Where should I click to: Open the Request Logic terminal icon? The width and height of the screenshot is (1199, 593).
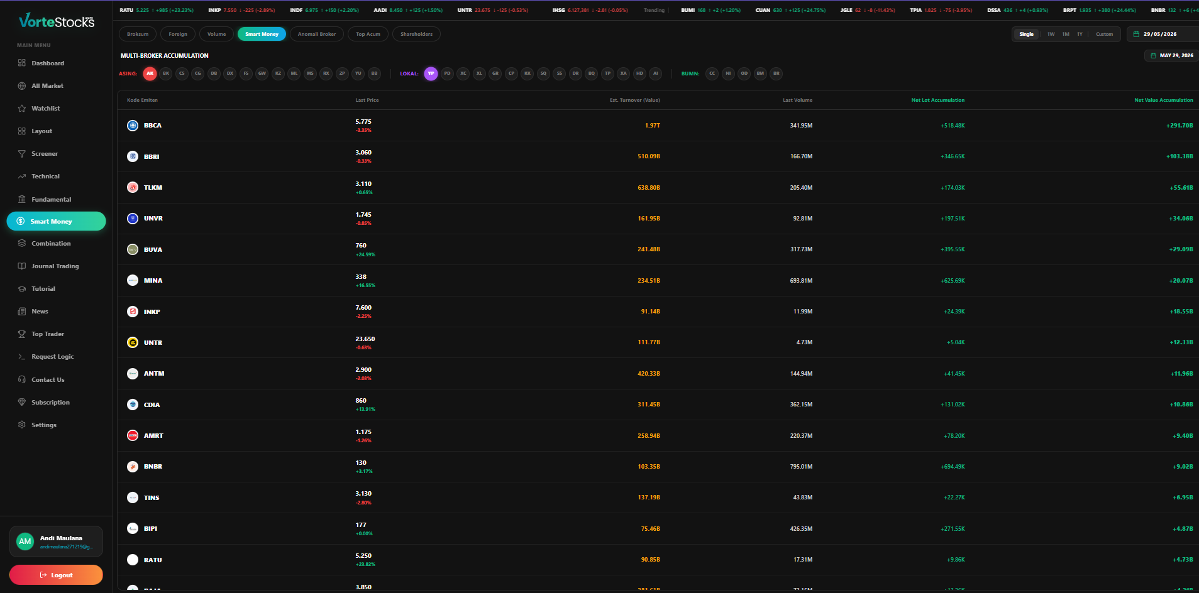[x=22, y=356]
